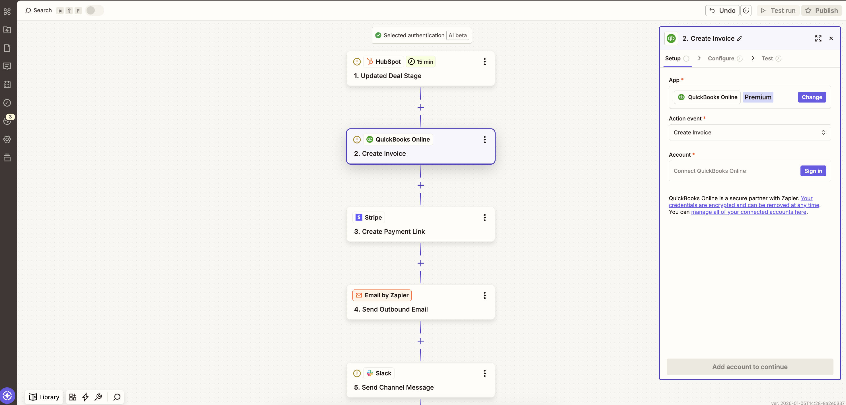Click the expand panel icon next to close

pos(818,38)
